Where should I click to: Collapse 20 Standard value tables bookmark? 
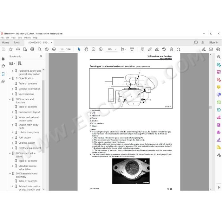10,153
